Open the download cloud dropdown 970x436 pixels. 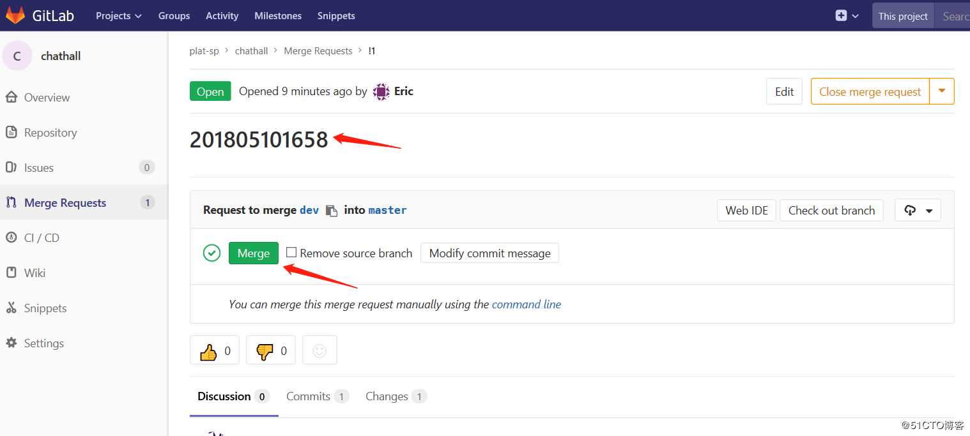click(918, 210)
